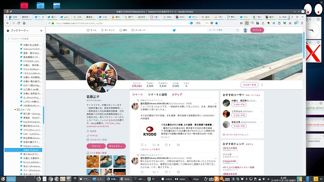Open the KDE application launcher in the taskbar

3,179
